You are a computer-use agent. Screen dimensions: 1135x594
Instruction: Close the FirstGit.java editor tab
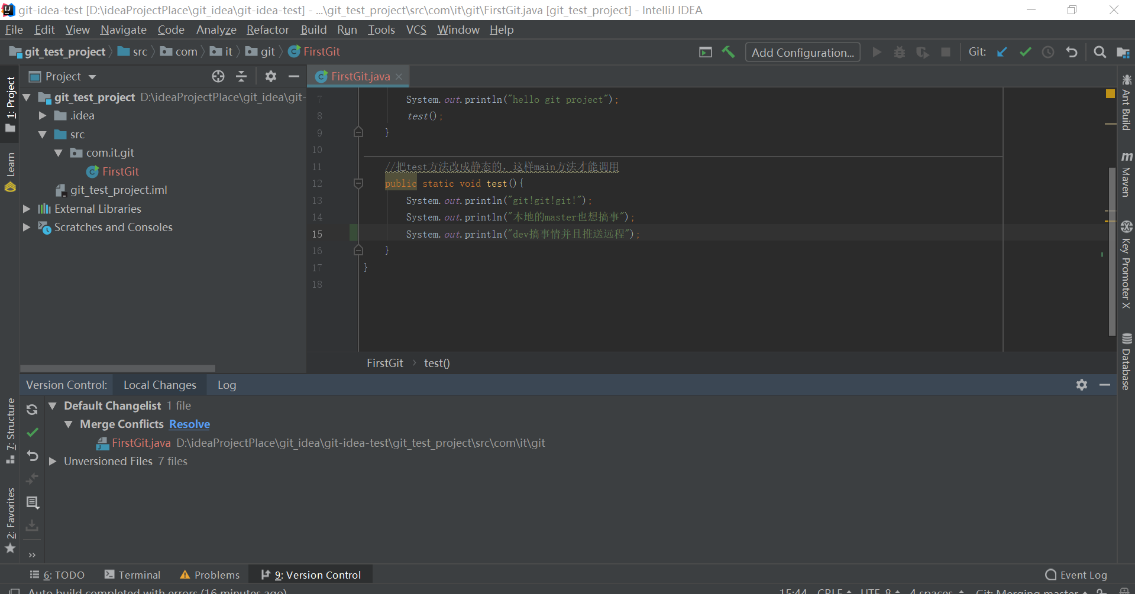399,77
